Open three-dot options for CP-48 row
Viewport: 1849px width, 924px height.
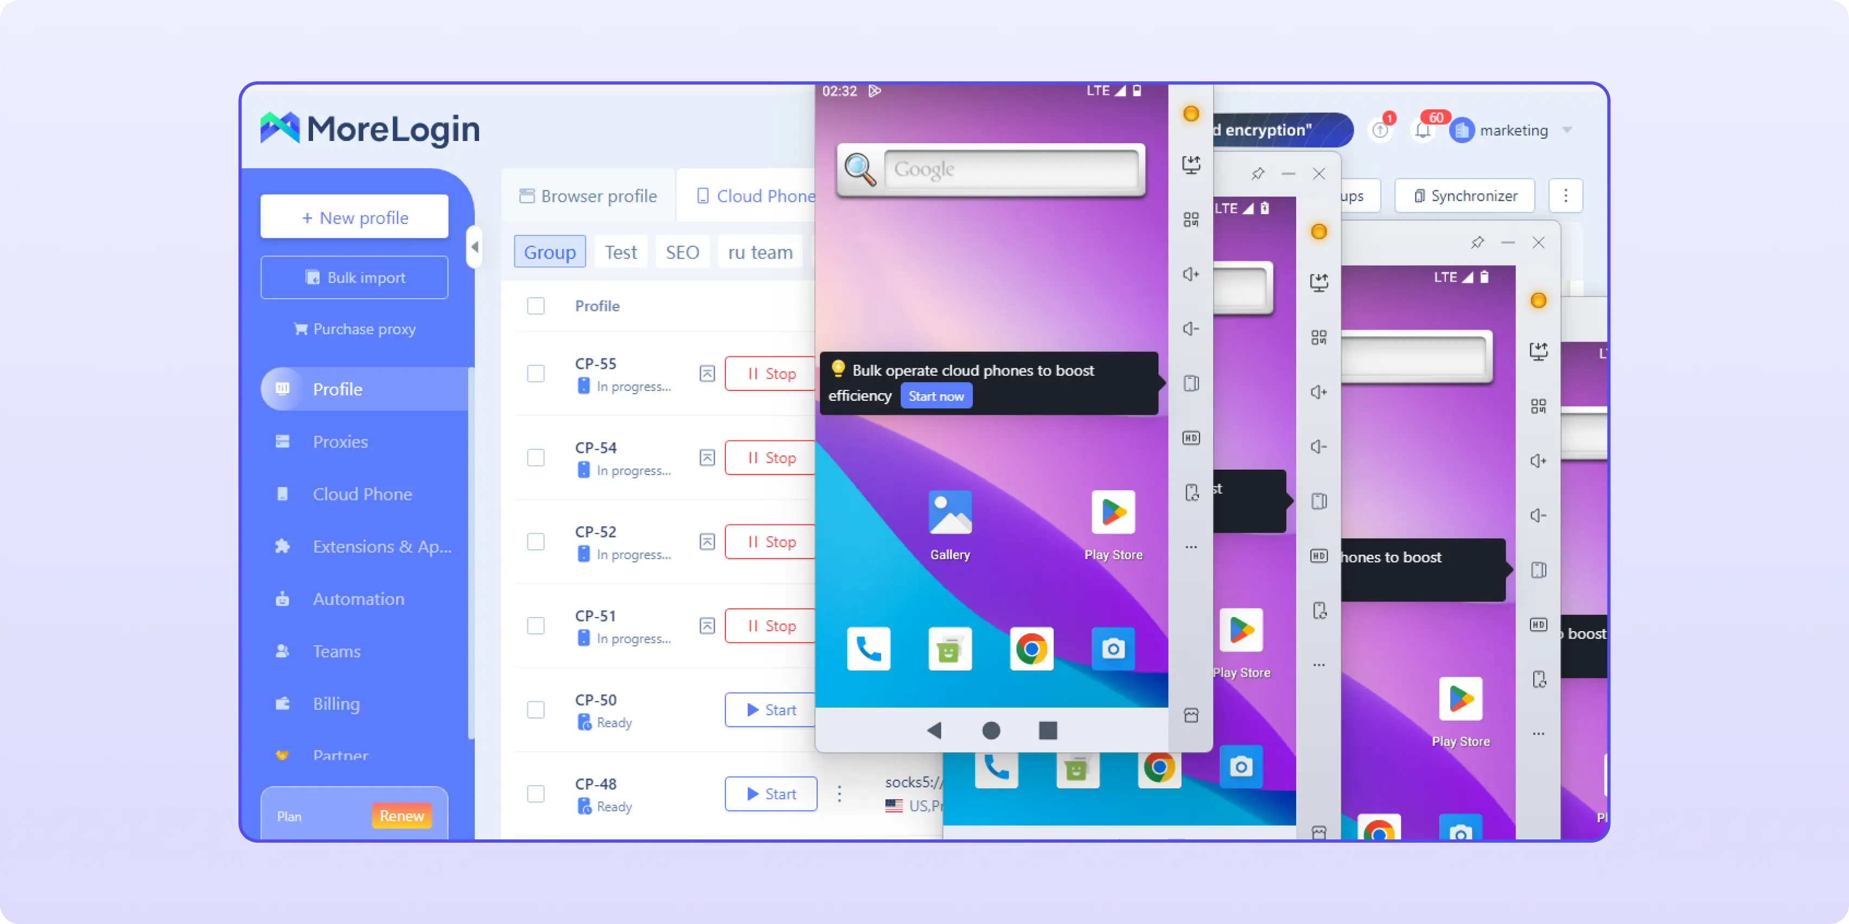pyautogui.click(x=839, y=793)
